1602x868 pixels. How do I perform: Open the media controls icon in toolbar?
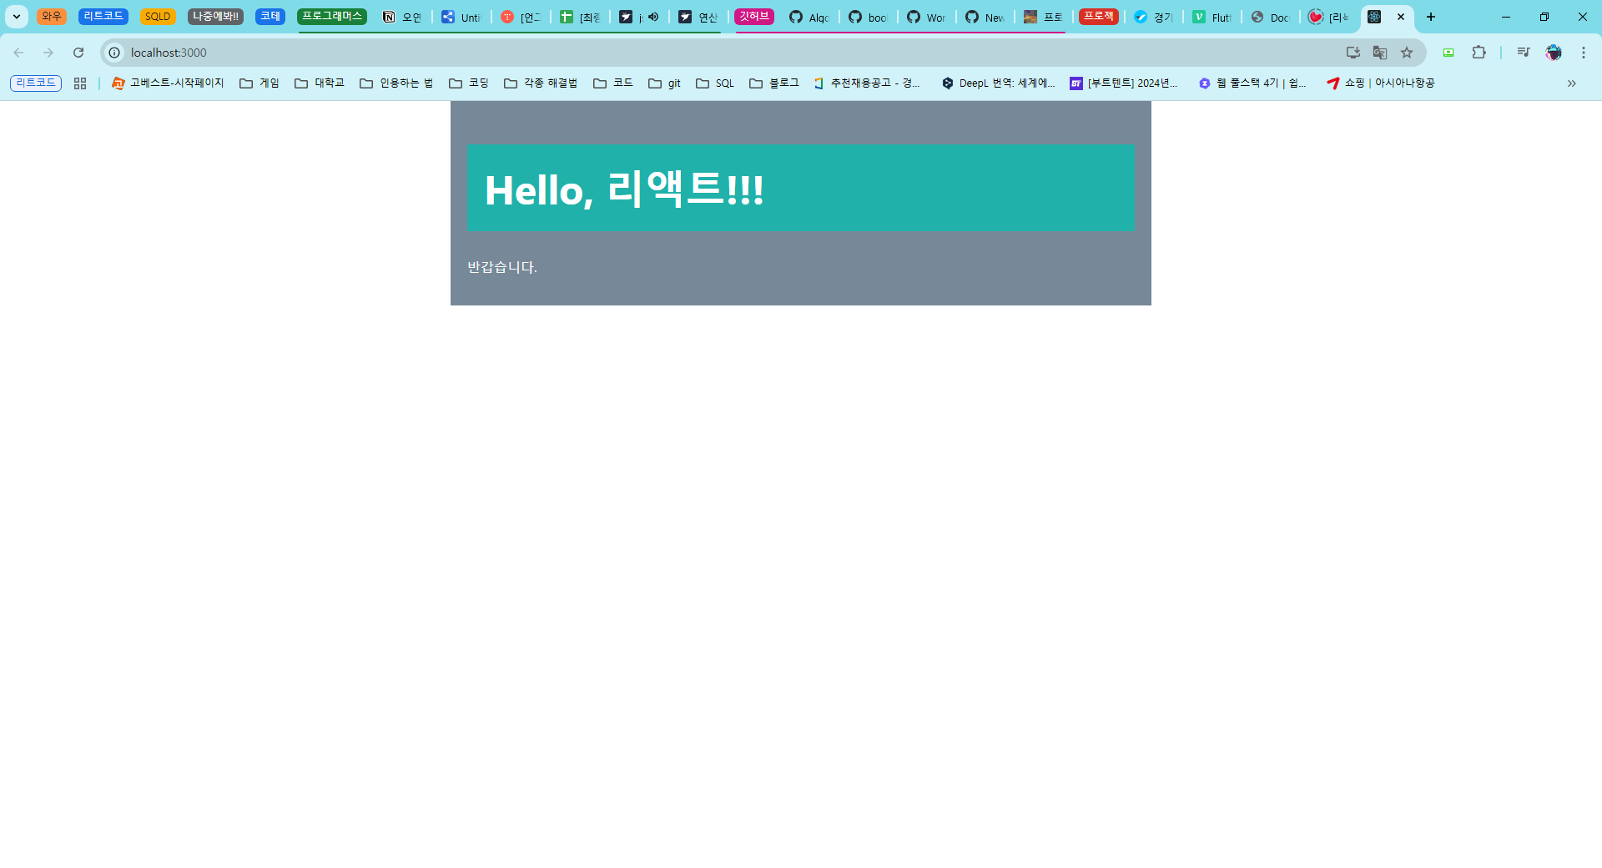[x=1524, y=53]
